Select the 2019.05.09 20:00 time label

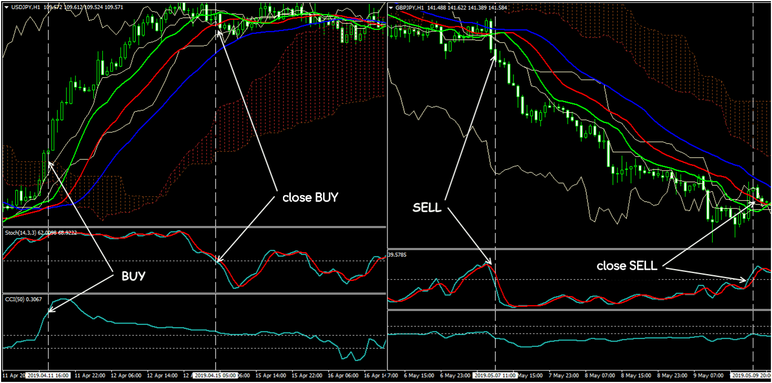752,375
